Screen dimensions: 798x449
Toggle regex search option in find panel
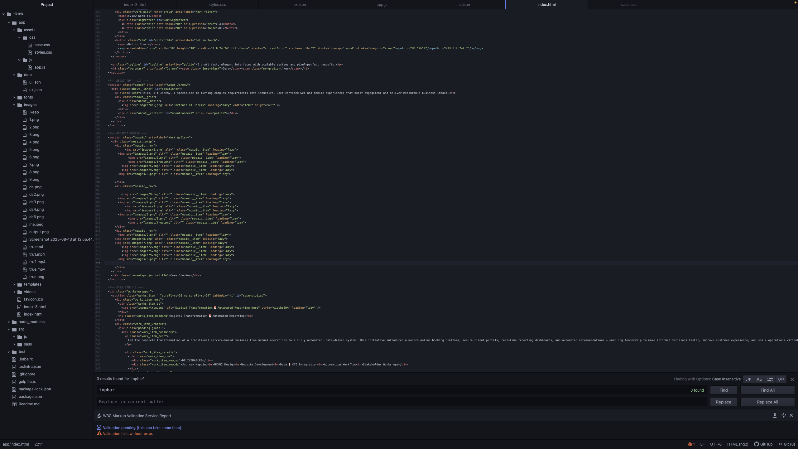pyautogui.click(x=748, y=379)
